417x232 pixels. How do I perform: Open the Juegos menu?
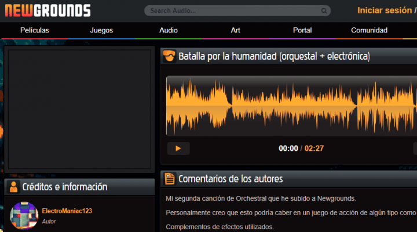(101, 30)
